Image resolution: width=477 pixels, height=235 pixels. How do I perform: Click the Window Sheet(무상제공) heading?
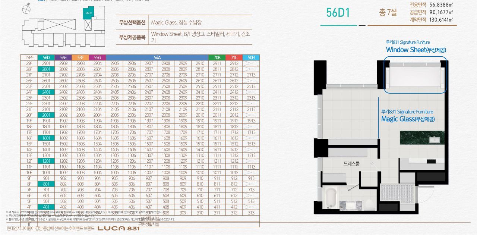416,50
